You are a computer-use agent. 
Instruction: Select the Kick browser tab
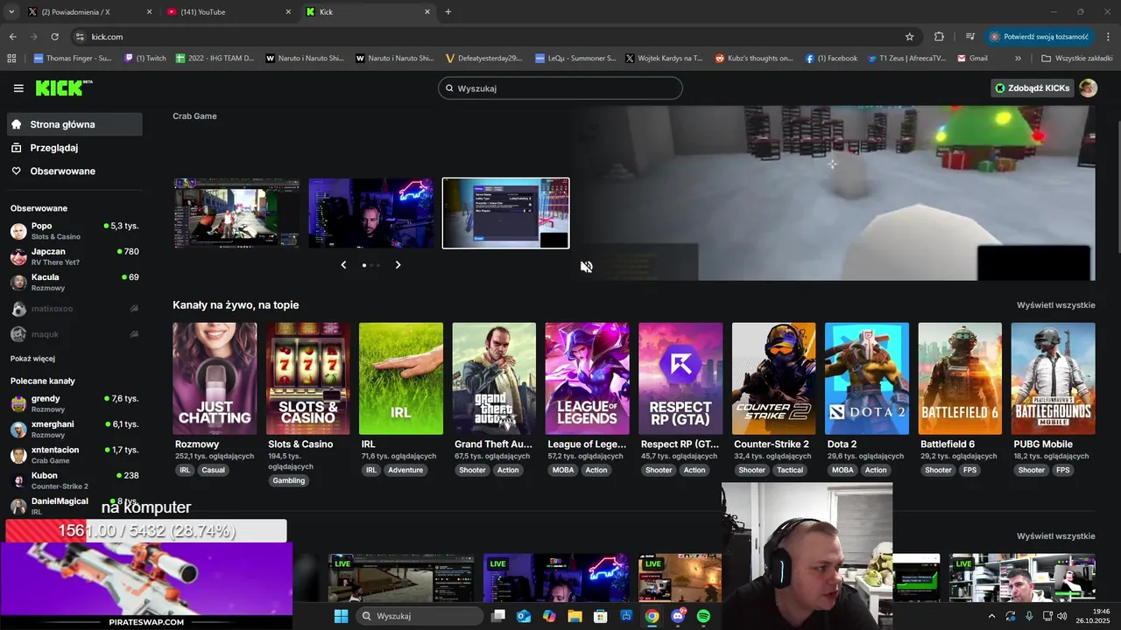click(x=369, y=11)
